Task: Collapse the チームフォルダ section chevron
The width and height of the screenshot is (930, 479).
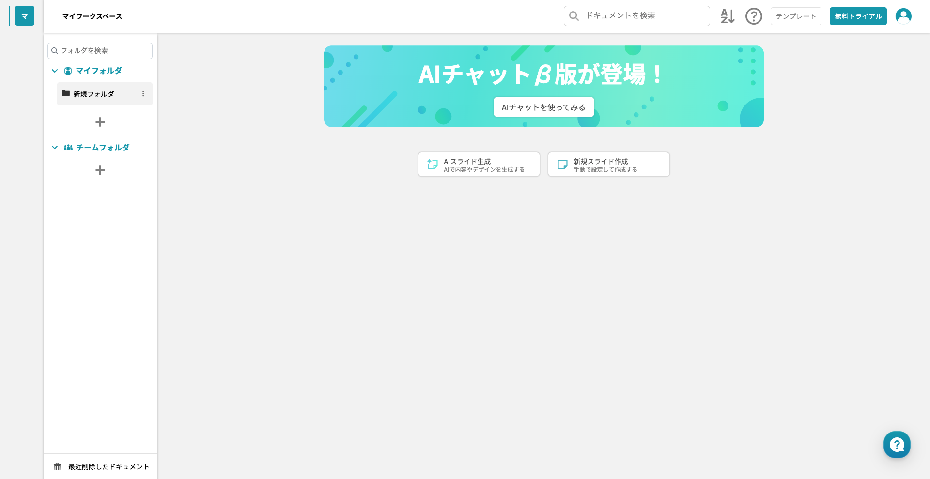Action: click(x=55, y=148)
